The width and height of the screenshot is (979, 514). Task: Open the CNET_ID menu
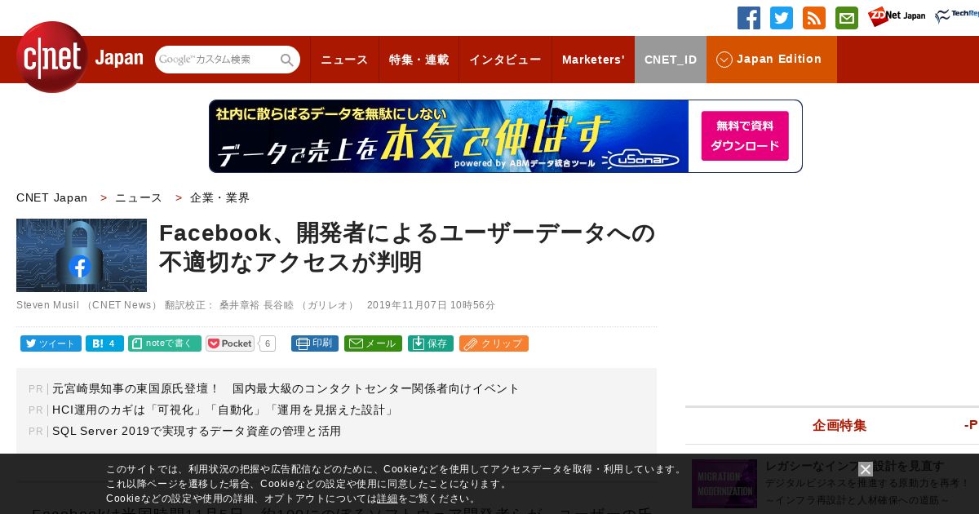(x=671, y=60)
